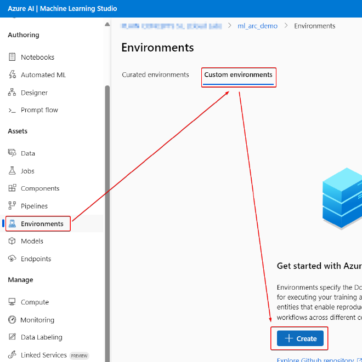The image size is (362, 362).
Task: Select the Components blocks icon
Action: (12, 188)
